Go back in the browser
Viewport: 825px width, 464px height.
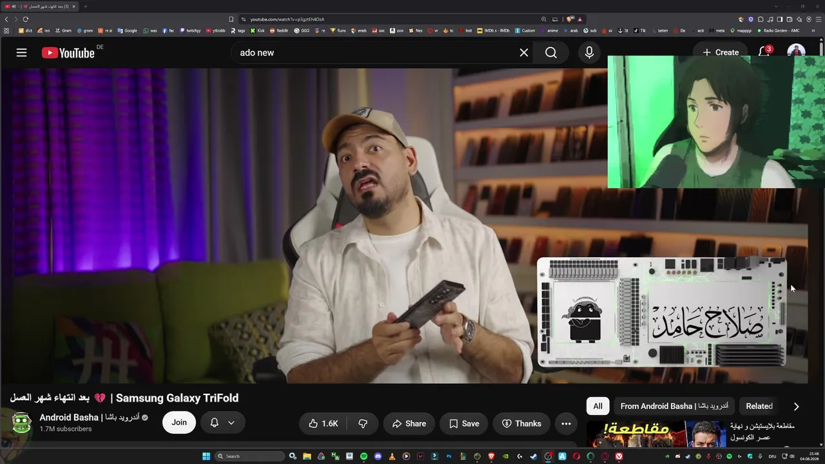pyautogui.click(x=7, y=19)
